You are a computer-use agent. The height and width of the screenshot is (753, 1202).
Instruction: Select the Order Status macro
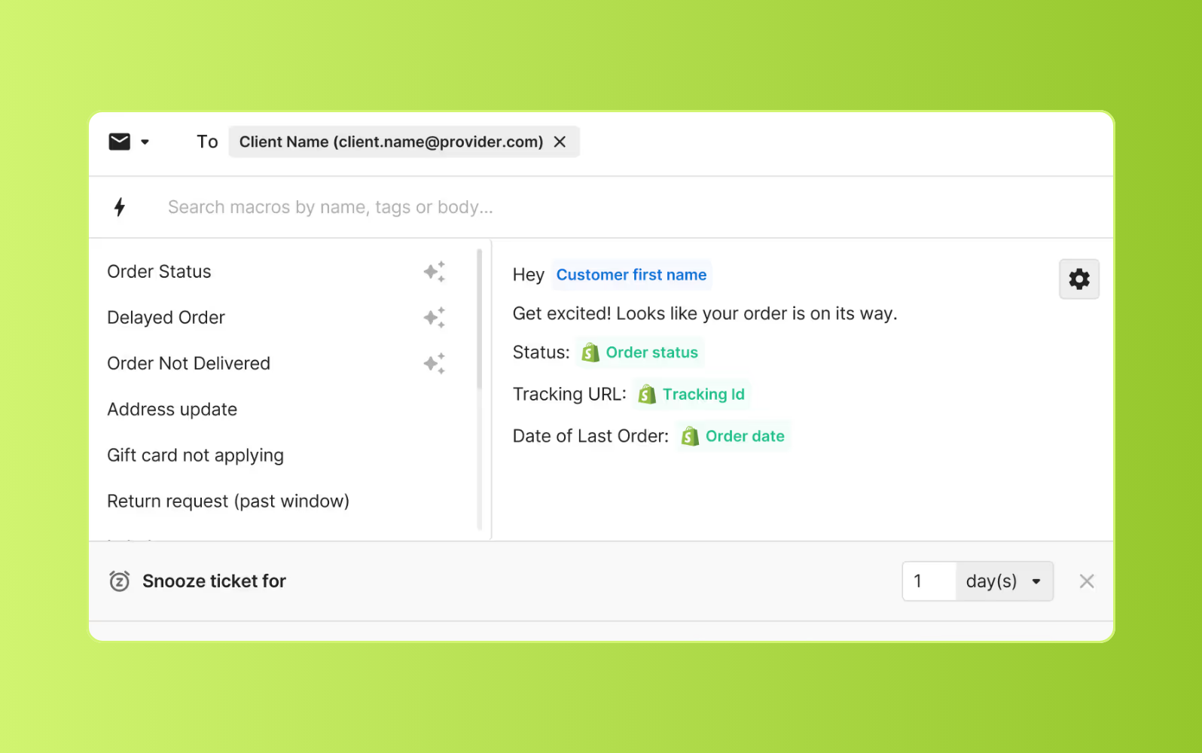(x=159, y=271)
